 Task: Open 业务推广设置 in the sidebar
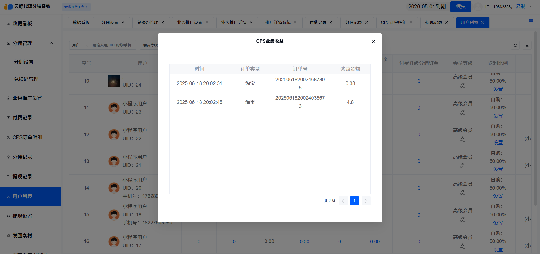(30, 98)
